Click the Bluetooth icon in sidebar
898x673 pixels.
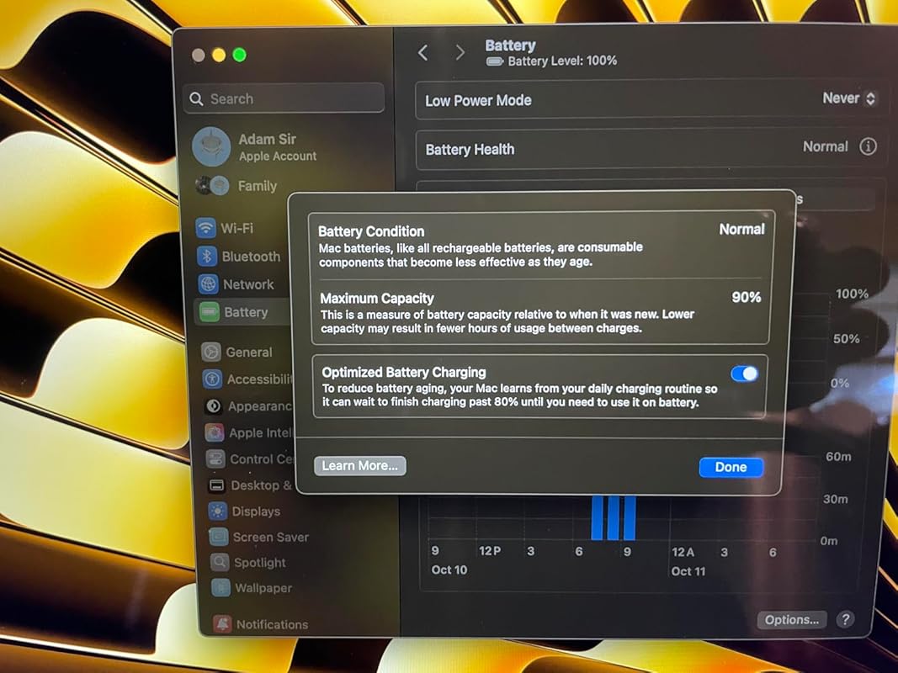pos(207,257)
